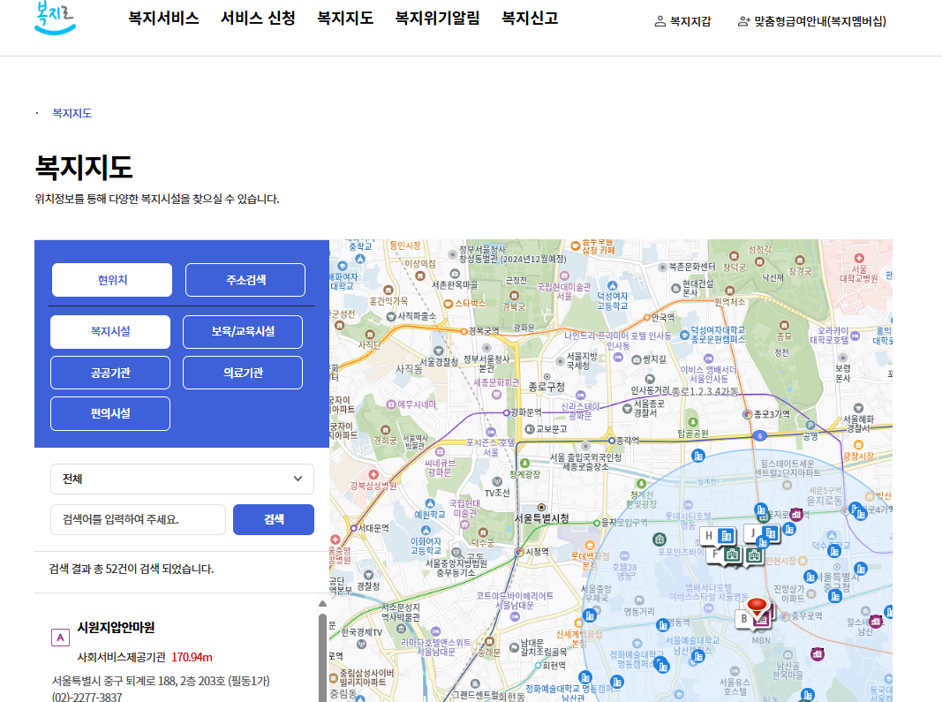Viewport: 942px width, 702px height.
Task: Toggle 복지시설 facility filter
Action: 110,332
